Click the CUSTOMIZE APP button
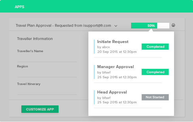This screenshot has height=122, width=193. click(40, 109)
